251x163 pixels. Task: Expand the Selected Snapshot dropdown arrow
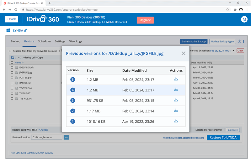point(233,51)
